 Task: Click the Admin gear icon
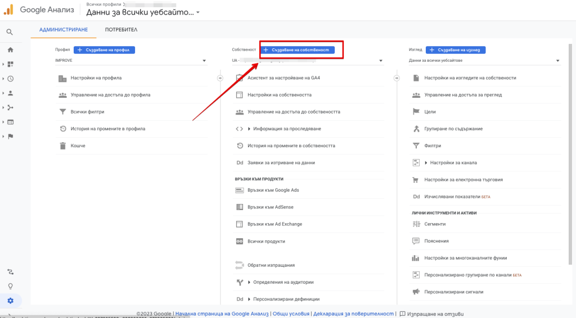(10, 301)
